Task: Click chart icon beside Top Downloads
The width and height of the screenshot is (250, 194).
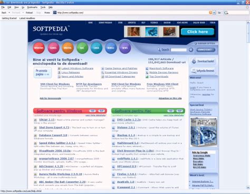Action: pos(147,77)
